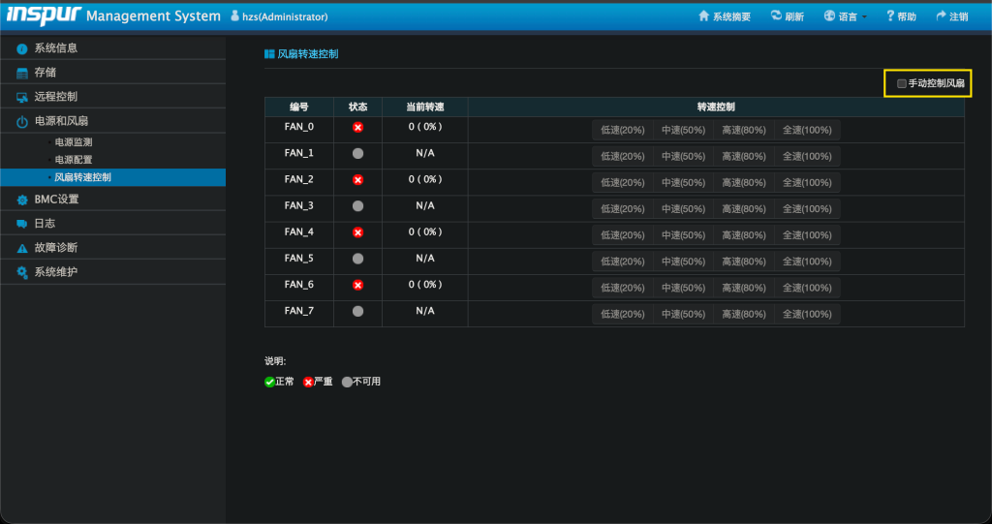This screenshot has width=992, height=524.
Task: Open 系统信息 menu in sidebar
Action: click(113, 48)
